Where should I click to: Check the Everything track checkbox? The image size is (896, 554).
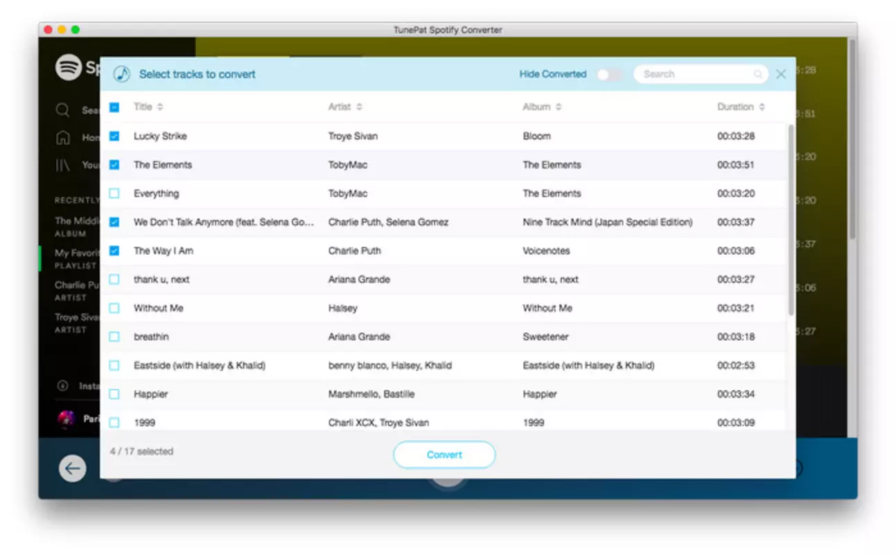(x=114, y=193)
